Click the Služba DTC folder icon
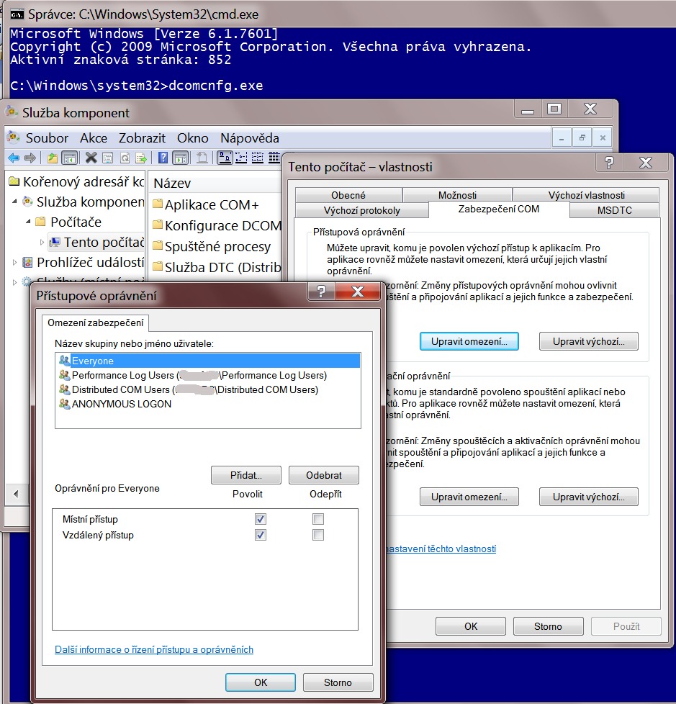 coord(157,266)
